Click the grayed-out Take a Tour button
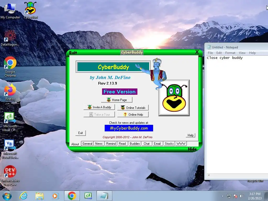This screenshot has height=201, width=268. click(99, 115)
